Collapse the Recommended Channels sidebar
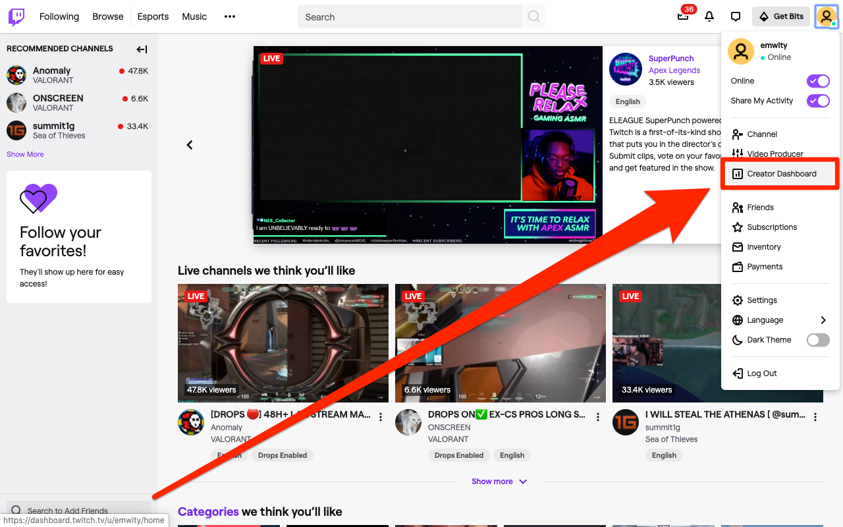843x527 pixels. tap(141, 49)
